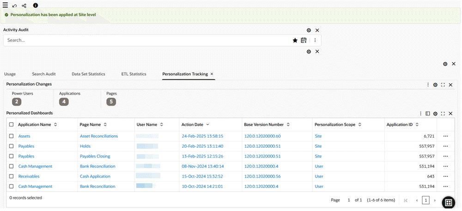
Task: Click the 24-Feb-2025 13:58:15 action date
Action: (x=202, y=136)
